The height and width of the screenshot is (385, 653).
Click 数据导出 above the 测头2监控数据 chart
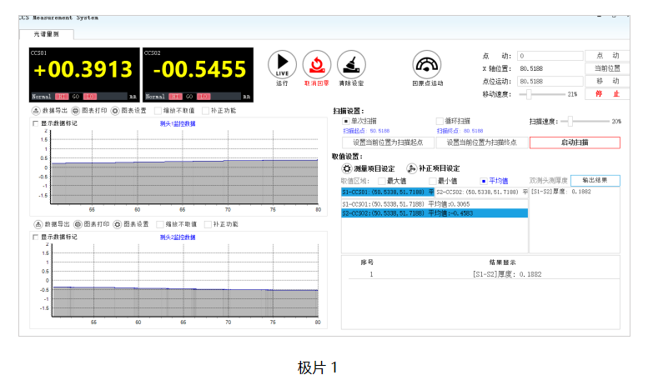(x=52, y=224)
